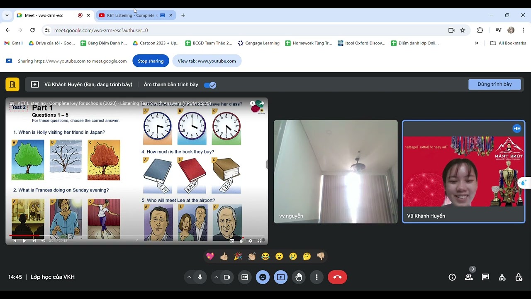Send the thumbs up reaction
The width and height of the screenshot is (531, 299).
click(224, 257)
